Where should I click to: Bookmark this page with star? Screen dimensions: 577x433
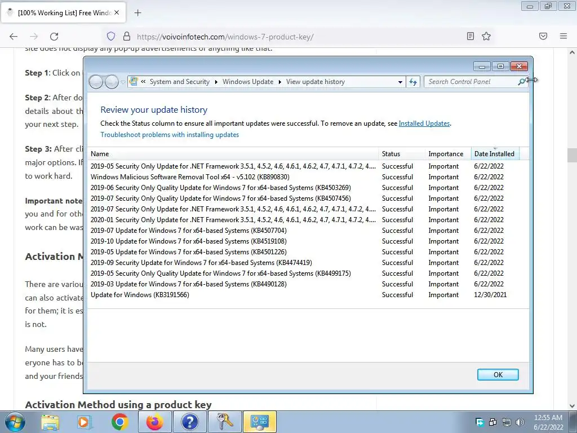[486, 36]
